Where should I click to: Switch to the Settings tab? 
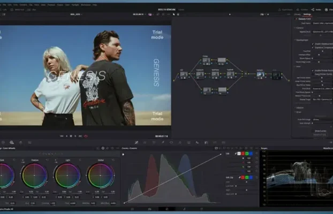coord(307,14)
